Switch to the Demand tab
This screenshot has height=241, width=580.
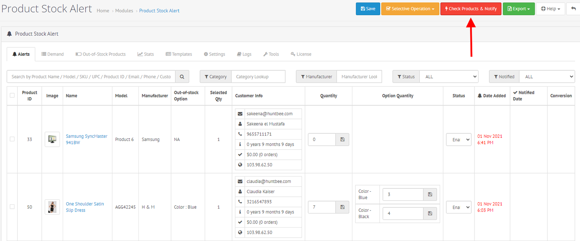[x=53, y=54]
